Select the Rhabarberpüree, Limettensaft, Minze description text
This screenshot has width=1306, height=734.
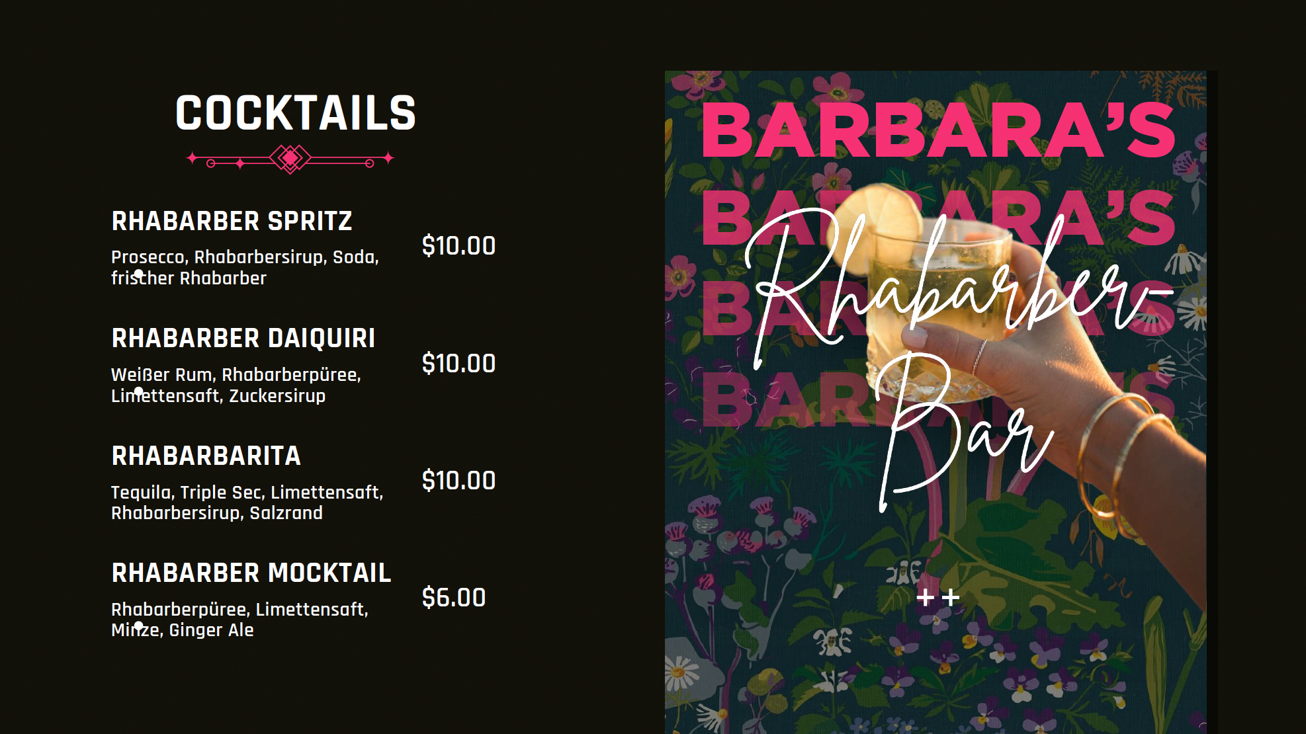239,620
